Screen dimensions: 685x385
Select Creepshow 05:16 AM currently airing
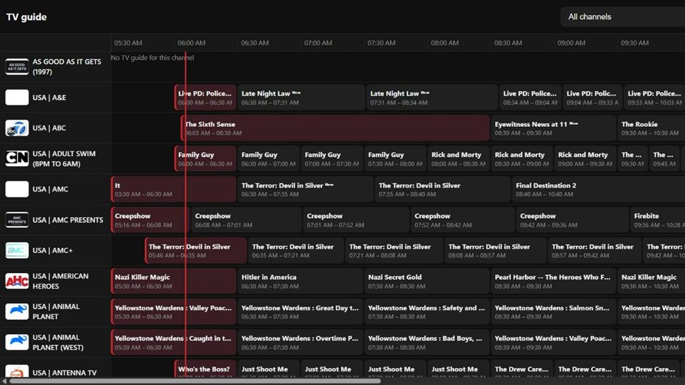click(x=151, y=220)
